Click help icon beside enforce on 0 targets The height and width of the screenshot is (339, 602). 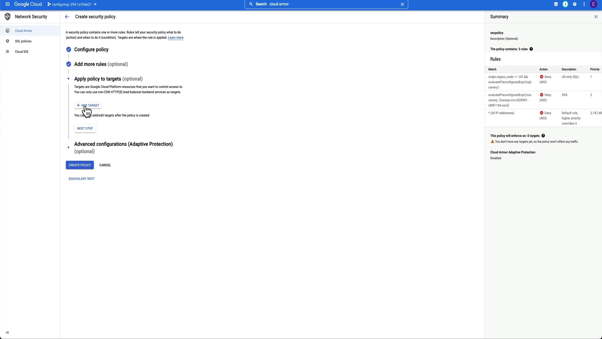543,136
